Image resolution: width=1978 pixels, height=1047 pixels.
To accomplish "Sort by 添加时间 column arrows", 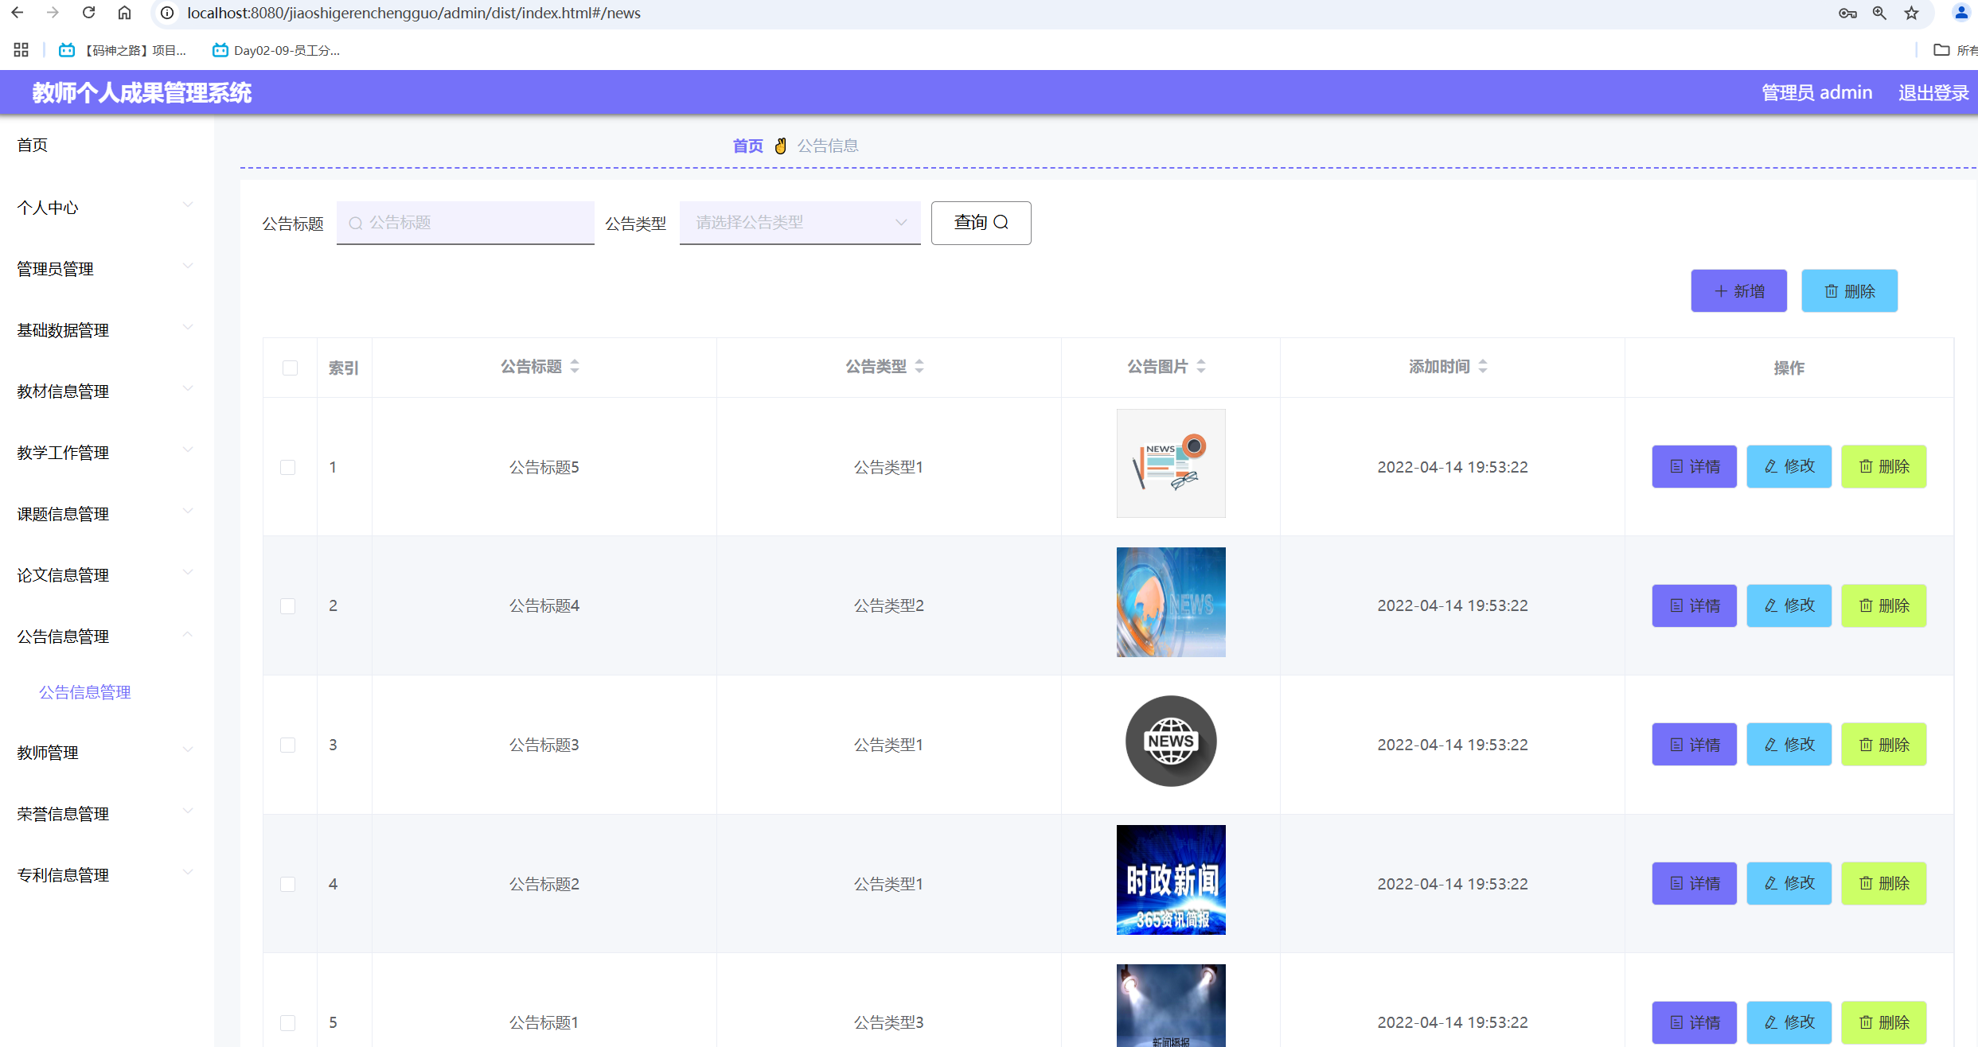I will point(1483,367).
